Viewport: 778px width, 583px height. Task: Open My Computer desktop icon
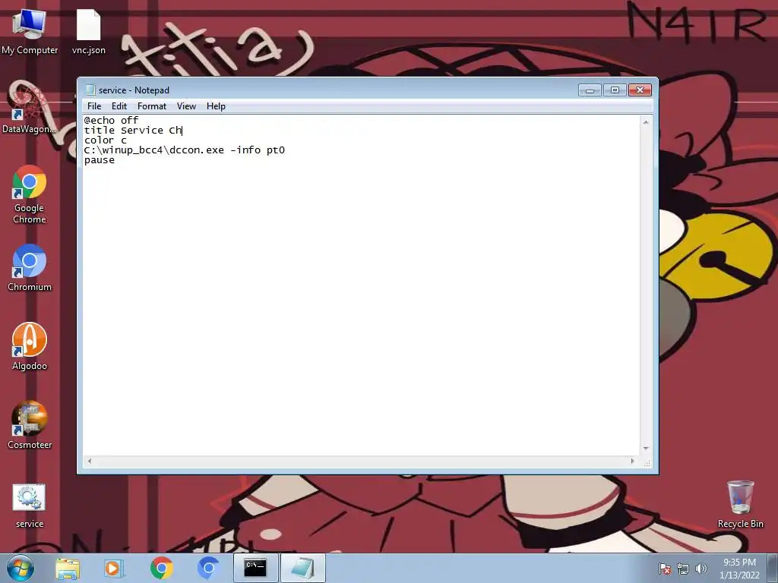point(30,32)
